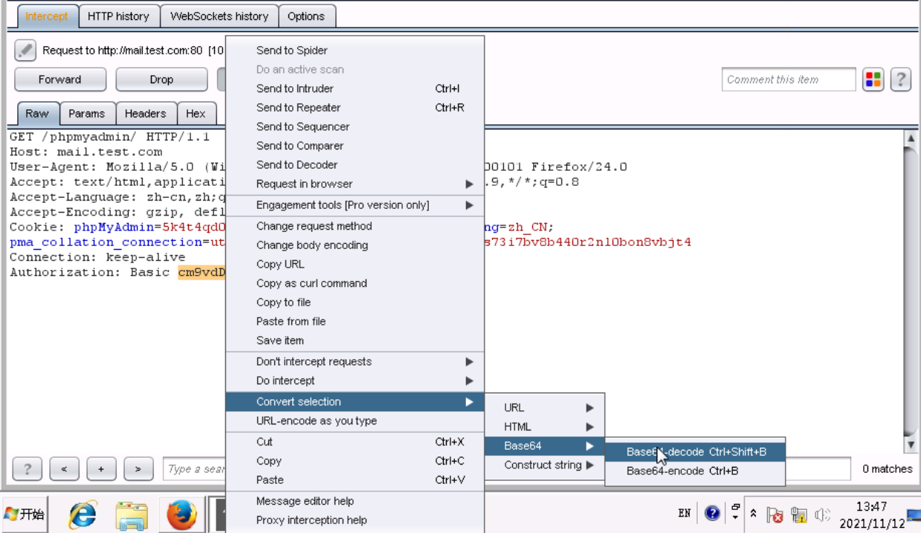
Task: Choose Change body encoding
Action: pyautogui.click(x=355, y=245)
